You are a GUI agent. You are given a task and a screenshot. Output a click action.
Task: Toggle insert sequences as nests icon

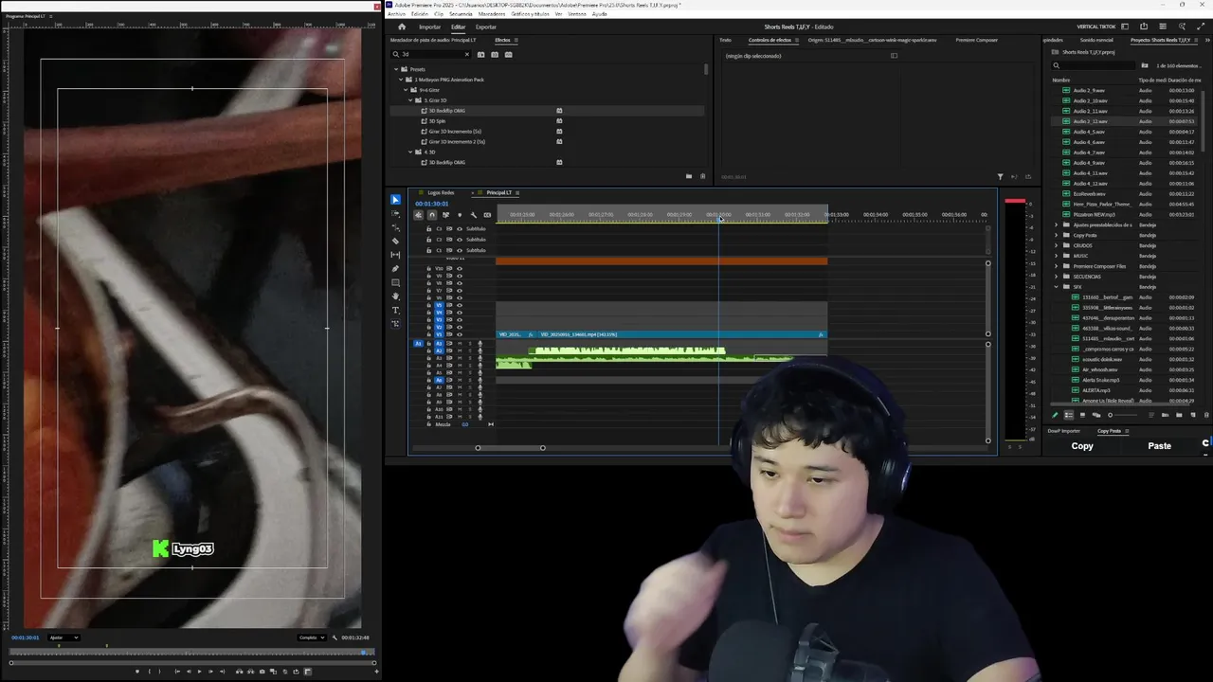pos(419,215)
